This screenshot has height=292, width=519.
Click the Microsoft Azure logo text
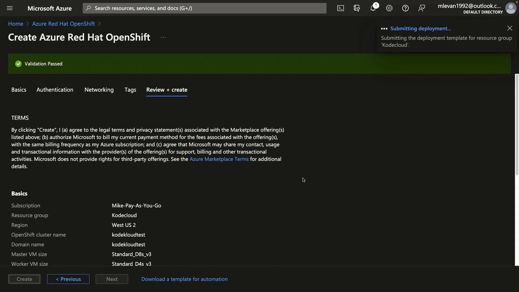(49, 8)
